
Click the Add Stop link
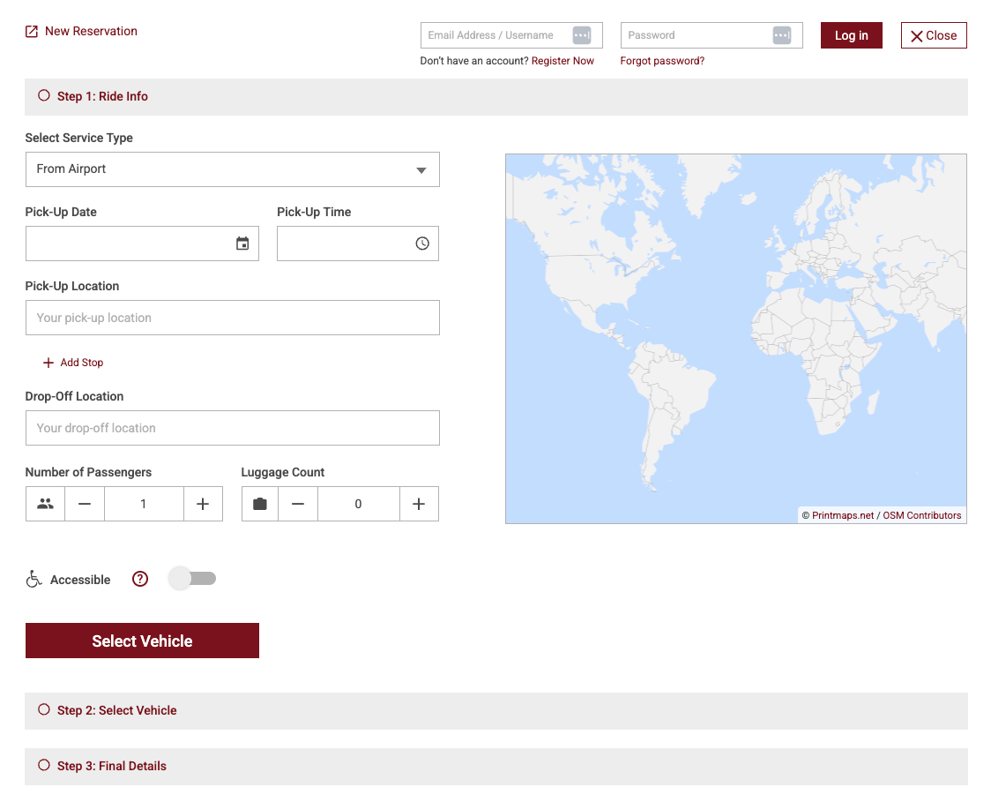click(x=81, y=363)
